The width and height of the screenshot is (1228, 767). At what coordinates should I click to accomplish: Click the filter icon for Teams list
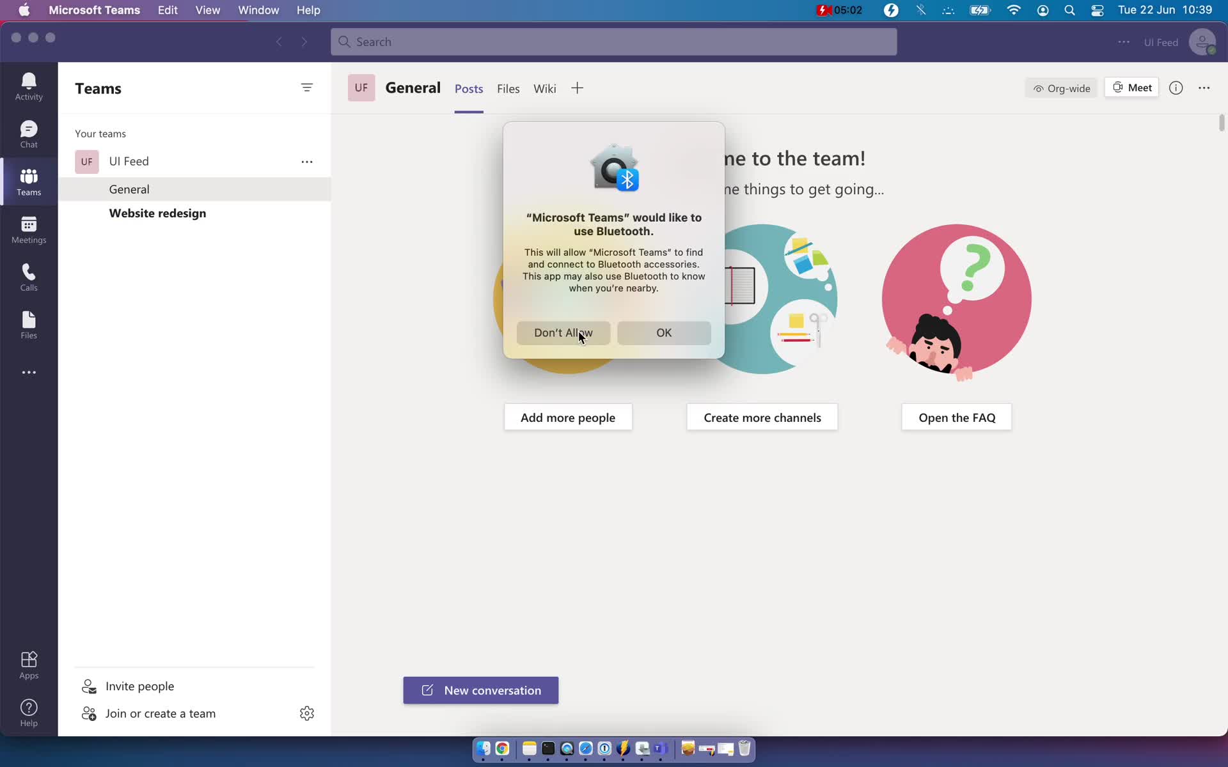pos(307,88)
